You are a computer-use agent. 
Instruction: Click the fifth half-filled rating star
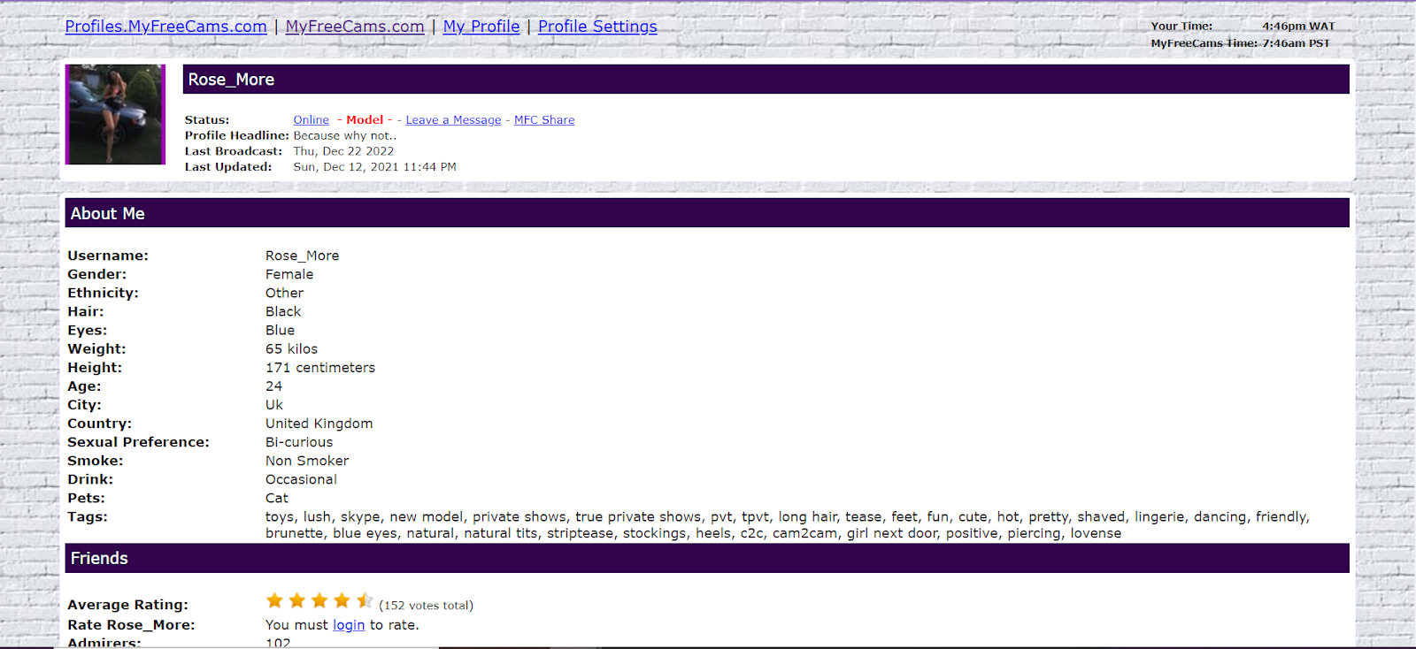click(365, 601)
